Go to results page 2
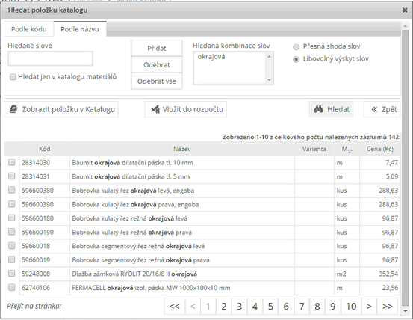 [223, 307]
